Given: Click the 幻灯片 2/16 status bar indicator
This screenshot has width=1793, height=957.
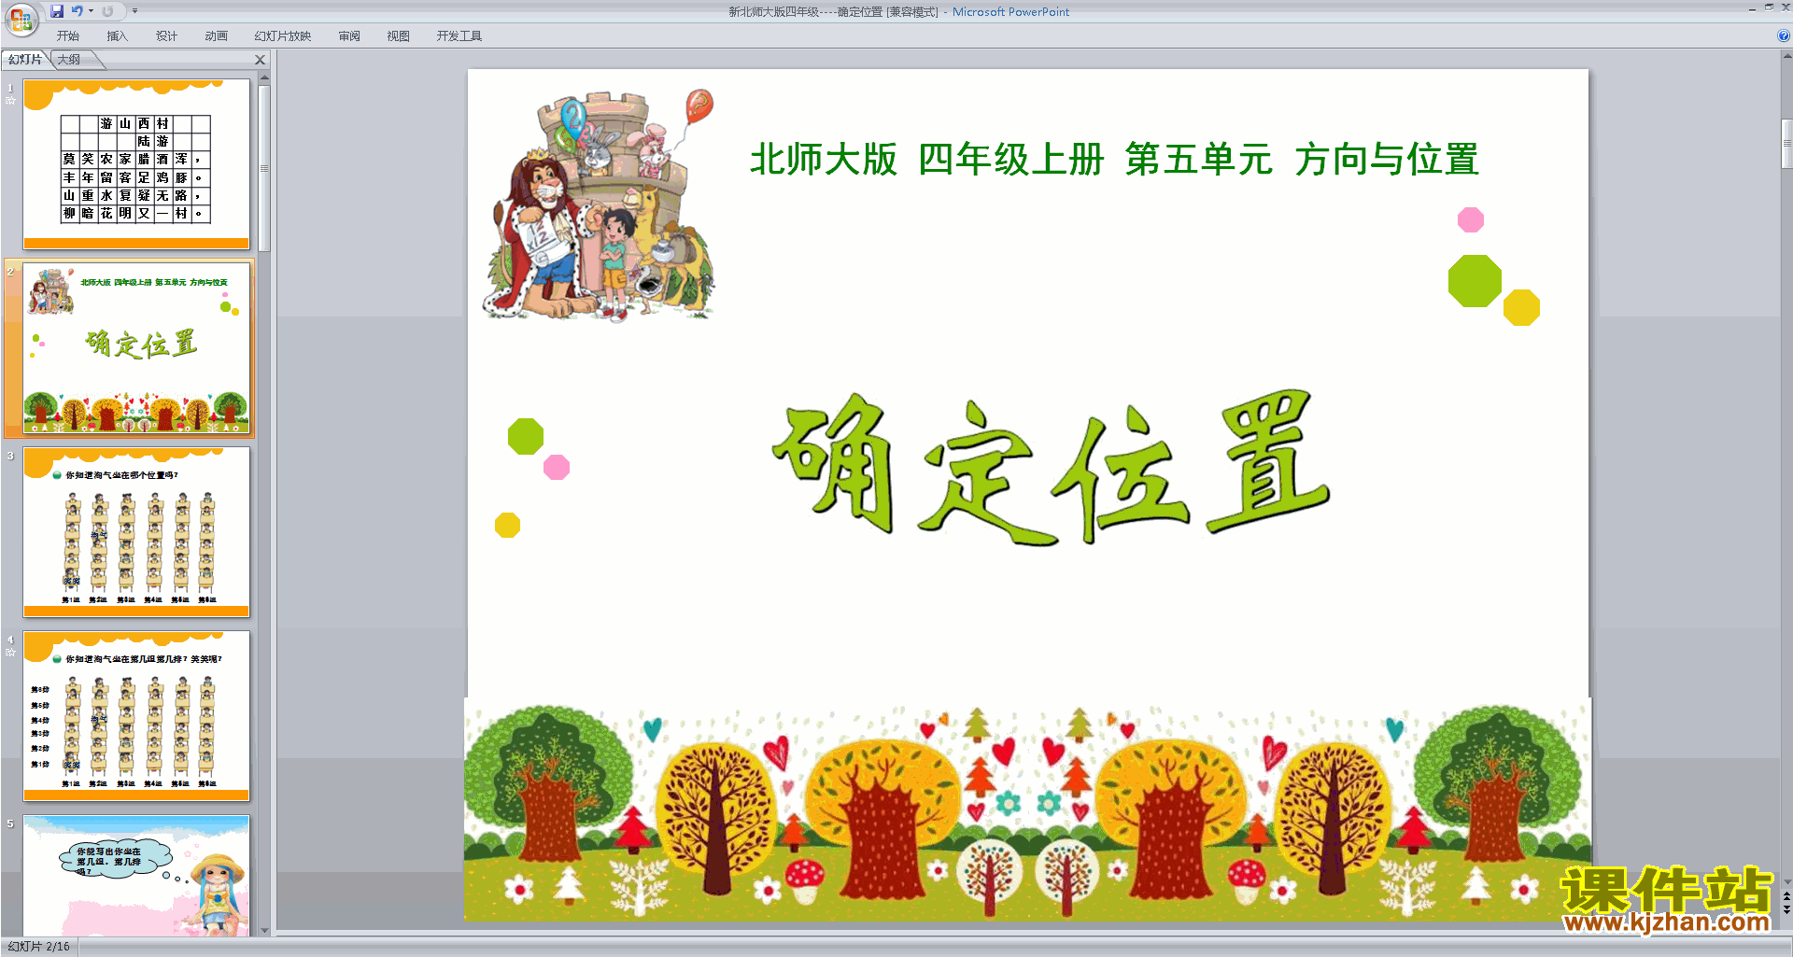Looking at the screenshot, I should pyautogui.click(x=39, y=947).
